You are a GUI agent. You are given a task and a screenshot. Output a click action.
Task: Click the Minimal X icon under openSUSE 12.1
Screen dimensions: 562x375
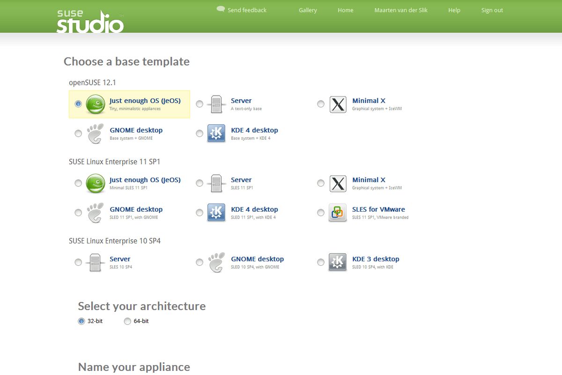pos(338,104)
